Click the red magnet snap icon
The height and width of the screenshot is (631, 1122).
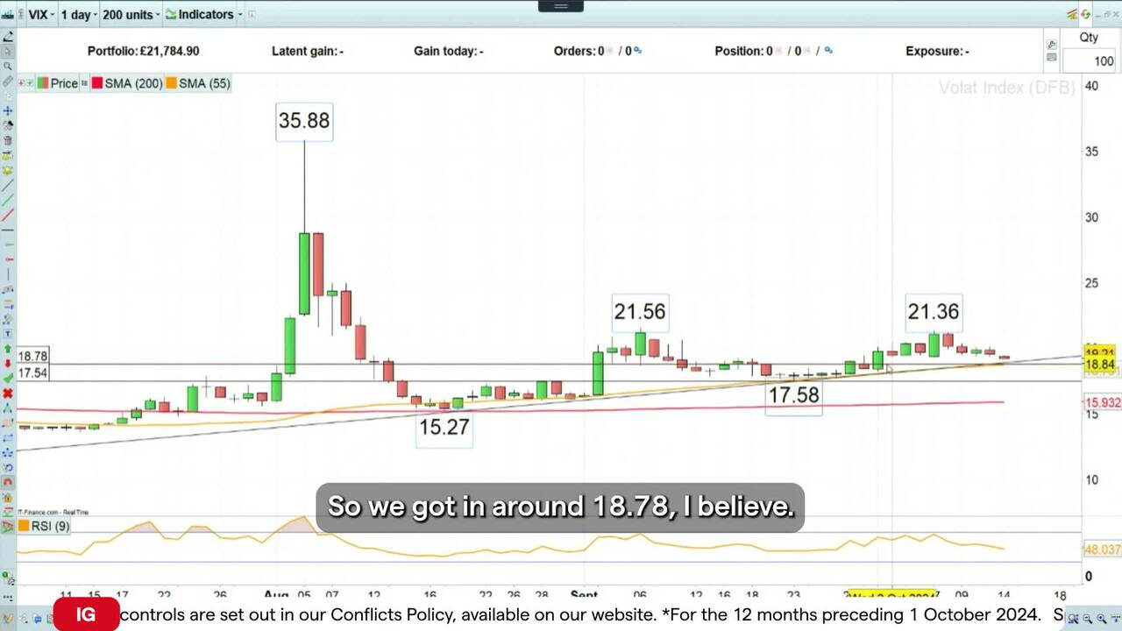pyautogui.click(x=8, y=482)
